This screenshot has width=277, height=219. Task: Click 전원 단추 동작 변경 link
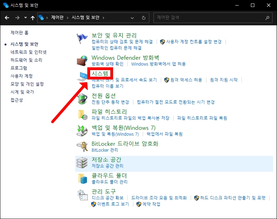[110, 102]
